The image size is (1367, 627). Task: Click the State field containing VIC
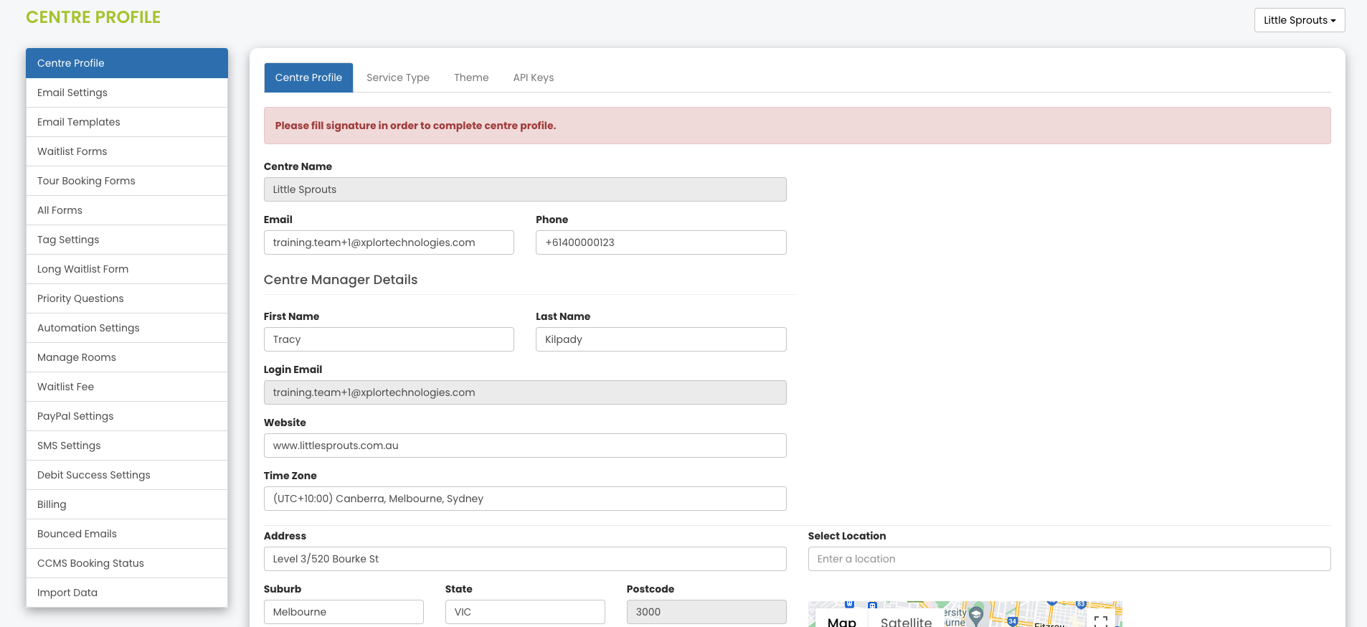click(525, 612)
